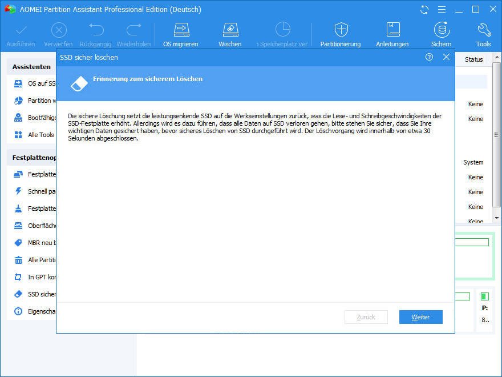Close the SSD sicher löschen dialog

446,57
